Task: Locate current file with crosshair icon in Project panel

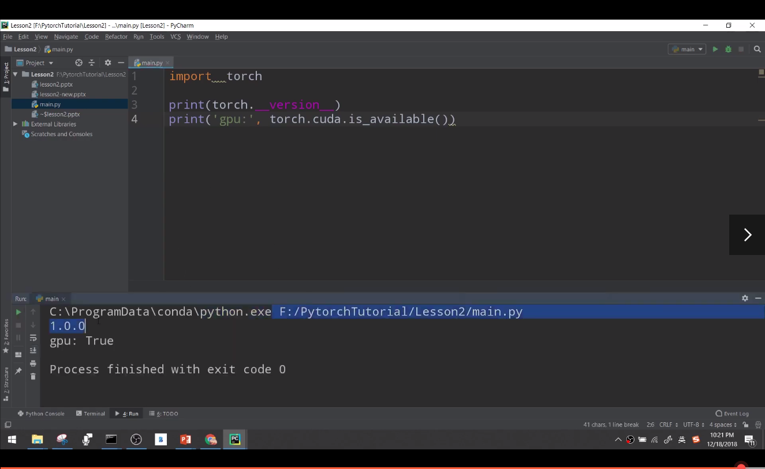Action: (x=79, y=63)
